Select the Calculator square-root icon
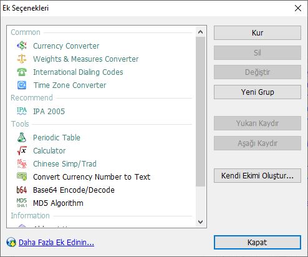This screenshot has width=308, height=257. point(22,150)
